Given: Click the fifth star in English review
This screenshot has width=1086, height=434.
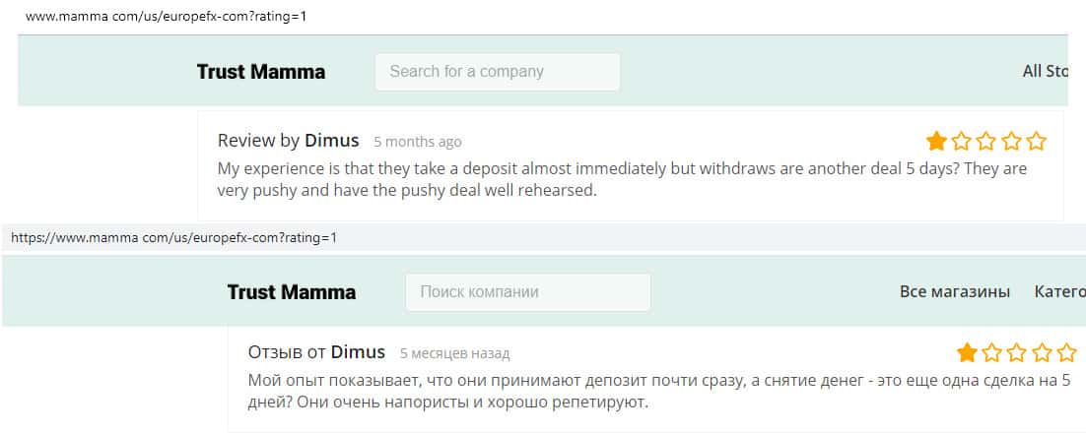Looking at the screenshot, I should (1036, 141).
